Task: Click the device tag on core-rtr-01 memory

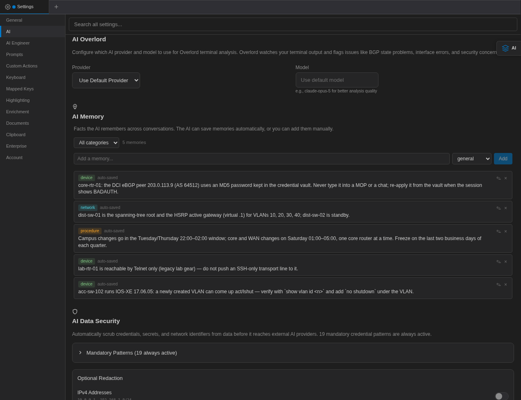Action: (x=86, y=178)
